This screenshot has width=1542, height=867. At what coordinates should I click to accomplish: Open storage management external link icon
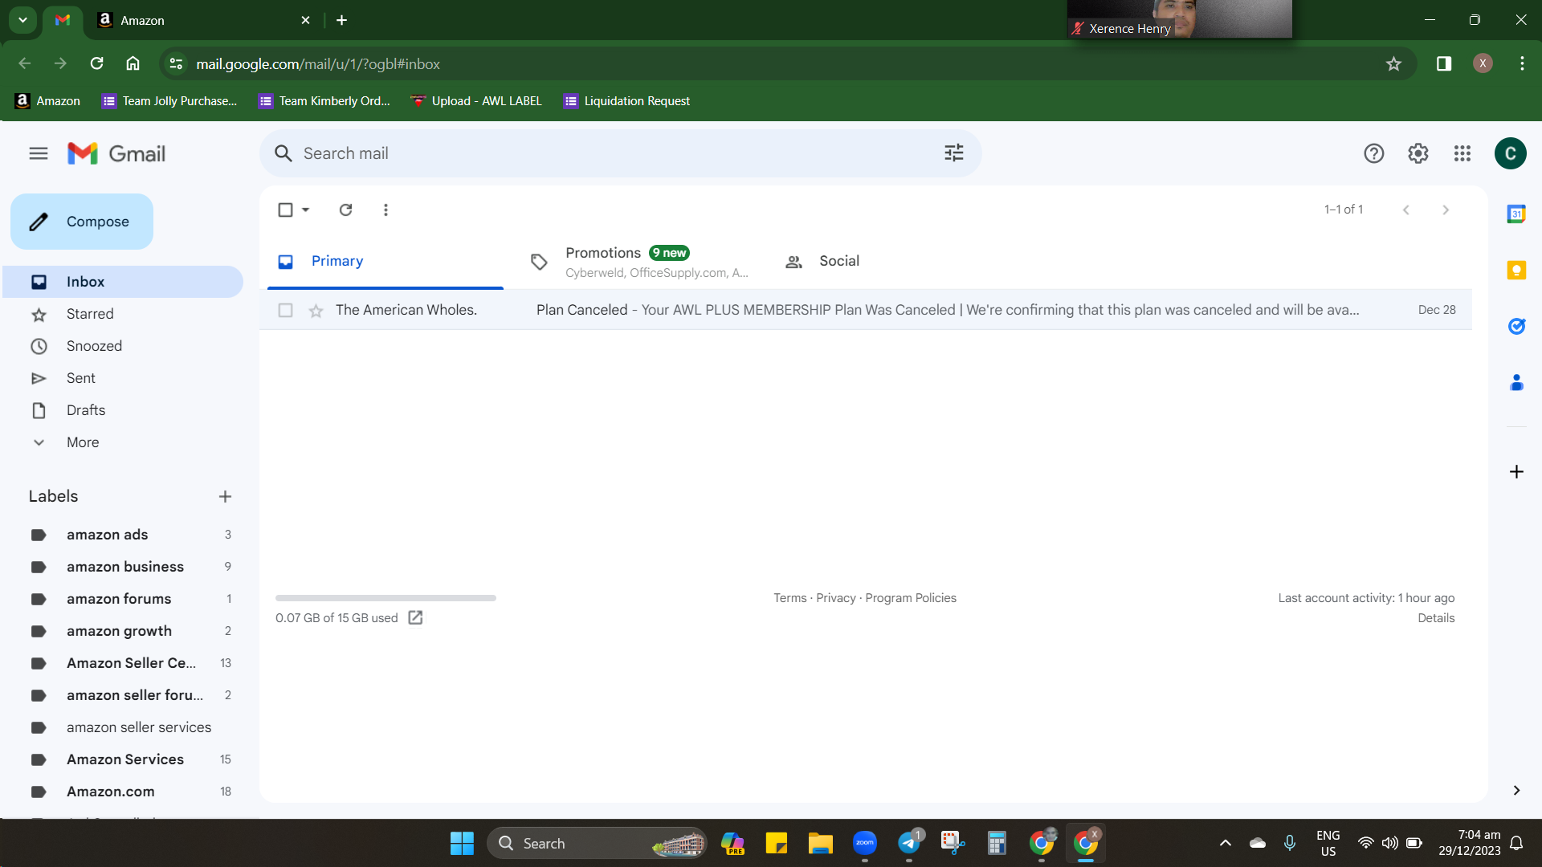[415, 617]
